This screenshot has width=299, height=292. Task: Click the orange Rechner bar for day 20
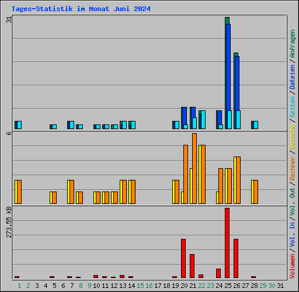tap(186, 175)
